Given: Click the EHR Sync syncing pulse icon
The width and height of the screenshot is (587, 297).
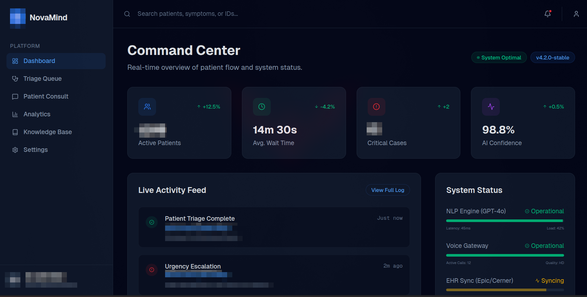Looking at the screenshot, I should [x=538, y=281].
